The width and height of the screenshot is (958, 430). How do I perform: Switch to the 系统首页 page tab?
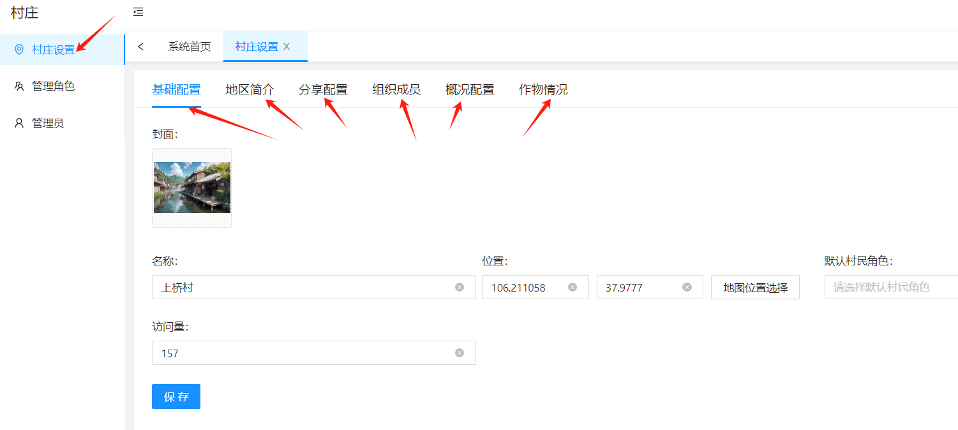[x=190, y=47]
